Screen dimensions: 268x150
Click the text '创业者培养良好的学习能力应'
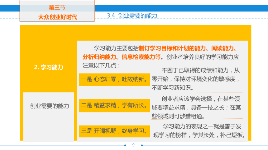pyautogui.click(x=203, y=57)
